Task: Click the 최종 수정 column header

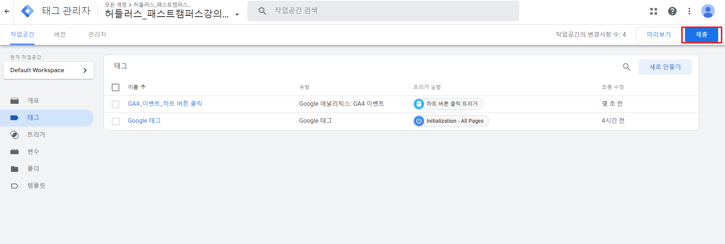Action: (x=612, y=87)
